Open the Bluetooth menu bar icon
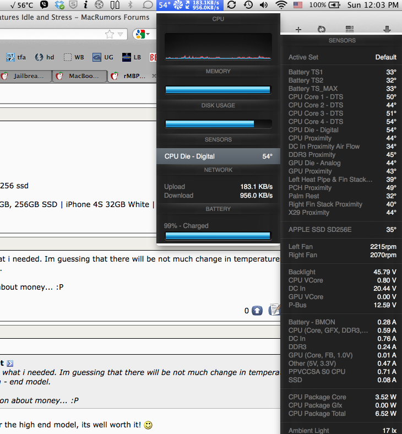This screenshot has height=434, width=402. (131, 5)
